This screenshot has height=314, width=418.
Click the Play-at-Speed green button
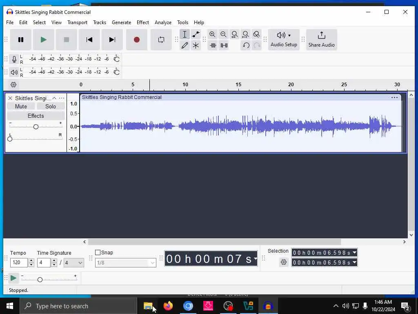[13, 278]
